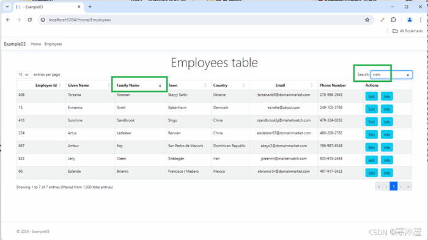View info for Eolanda Briamo

coord(387,173)
